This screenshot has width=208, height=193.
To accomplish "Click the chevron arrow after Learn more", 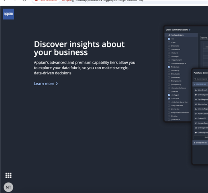I will tap(57, 84).
